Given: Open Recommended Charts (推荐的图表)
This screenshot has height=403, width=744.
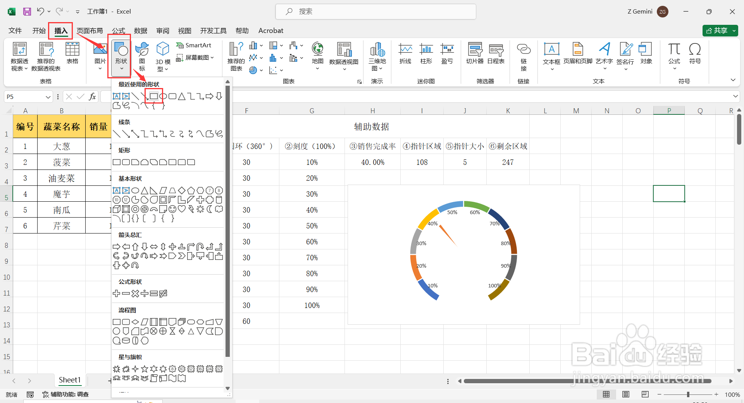Looking at the screenshot, I should tap(236, 57).
